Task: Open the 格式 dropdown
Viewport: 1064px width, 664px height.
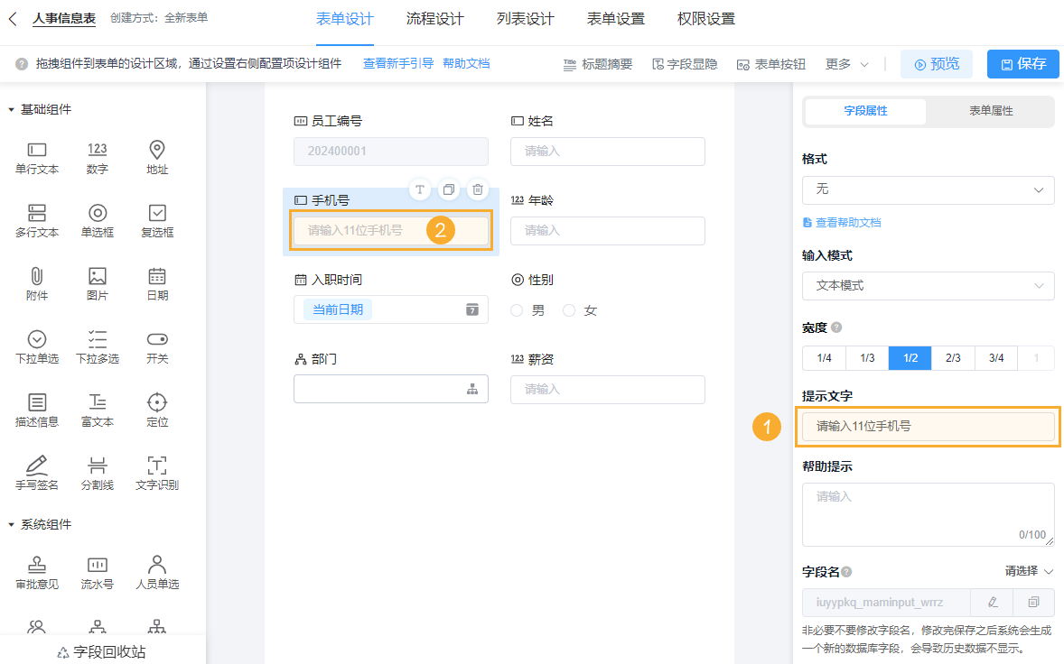Action: pyautogui.click(x=928, y=190)
